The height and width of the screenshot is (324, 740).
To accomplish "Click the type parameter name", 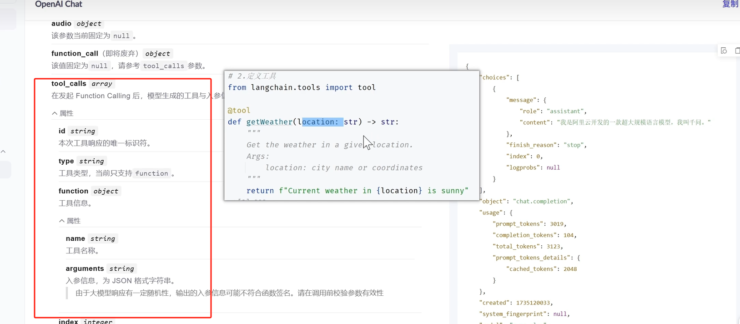I will point(66,161).
